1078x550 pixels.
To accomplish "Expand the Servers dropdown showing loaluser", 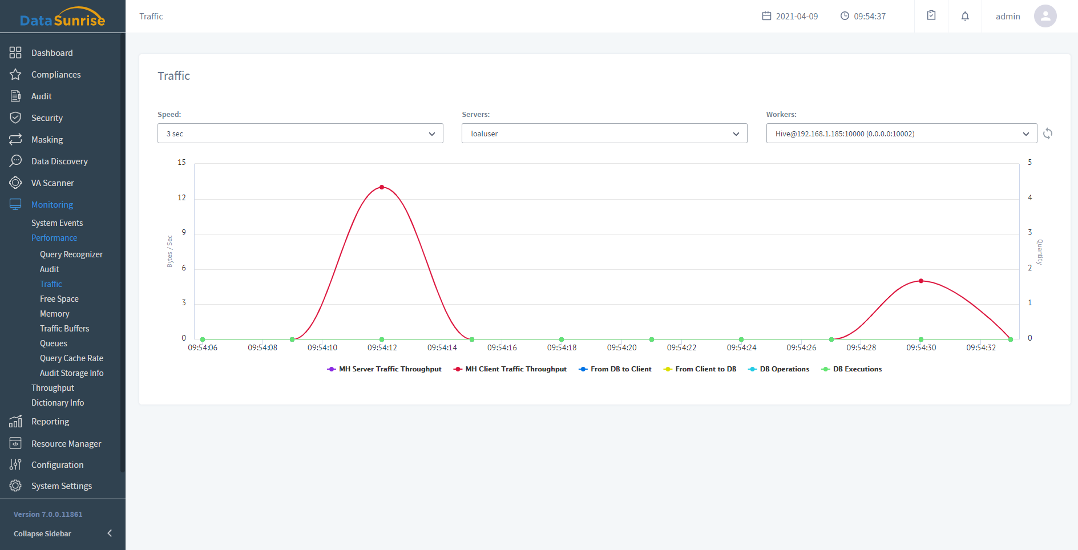I will tap(604, 134).
